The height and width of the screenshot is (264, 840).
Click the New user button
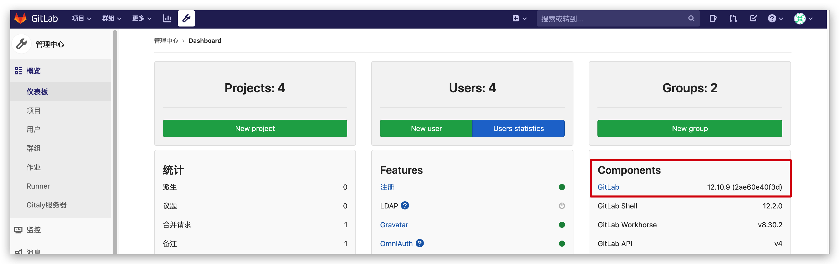(x=426, y=129)
